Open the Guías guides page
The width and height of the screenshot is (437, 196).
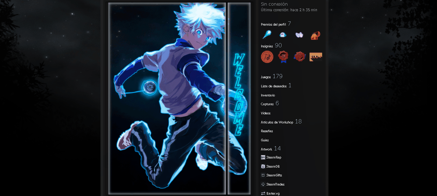(265, 140)
